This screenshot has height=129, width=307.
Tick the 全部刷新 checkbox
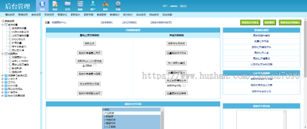[95, 65]
